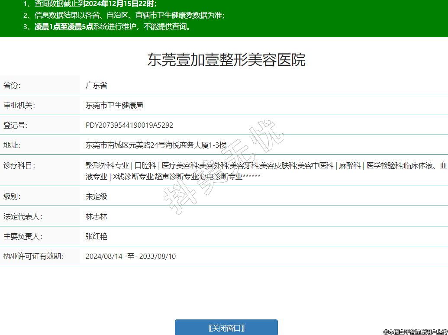Click the 整形外科专业 departments text
This screenshot has width=448, height=335.
click(107, 165)
